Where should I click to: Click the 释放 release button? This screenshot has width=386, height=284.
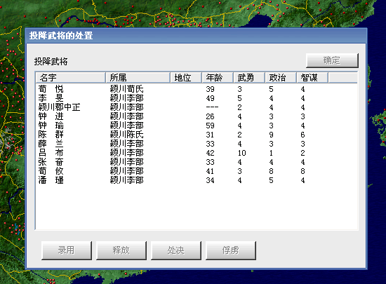pyautogui.click(x=121, y=250)
